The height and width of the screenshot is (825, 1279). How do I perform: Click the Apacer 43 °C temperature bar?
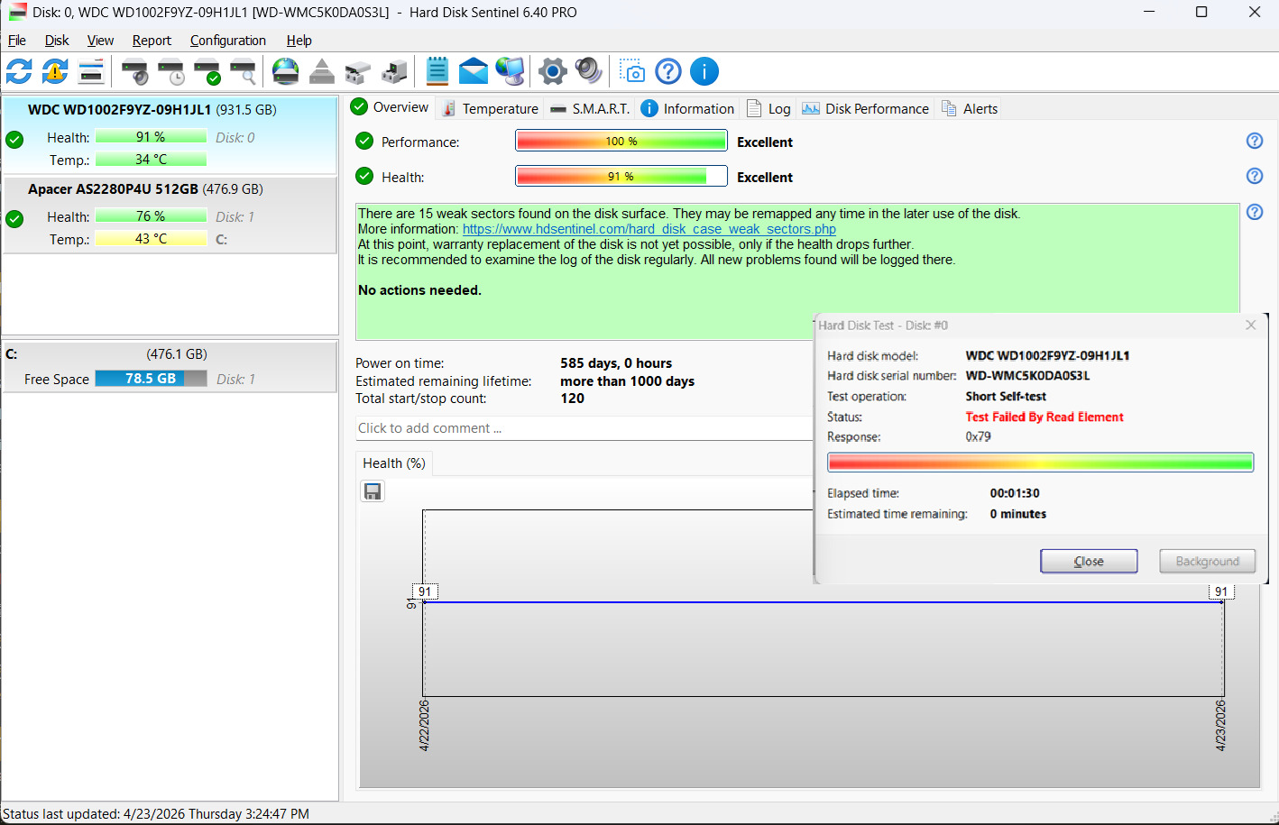click(x=151, y=239)
